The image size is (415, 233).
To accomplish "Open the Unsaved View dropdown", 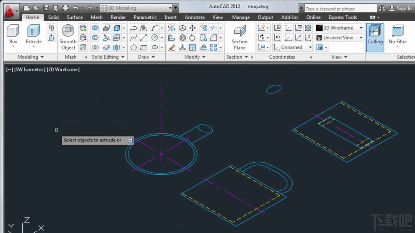I will coord(339,38).
